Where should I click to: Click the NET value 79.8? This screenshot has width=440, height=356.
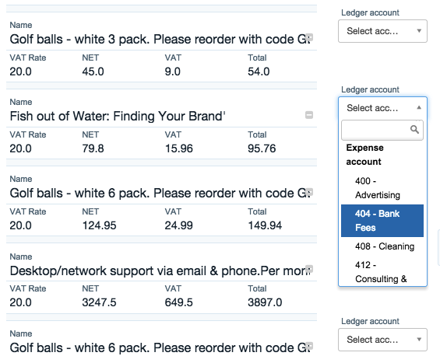tap(93, 148)
